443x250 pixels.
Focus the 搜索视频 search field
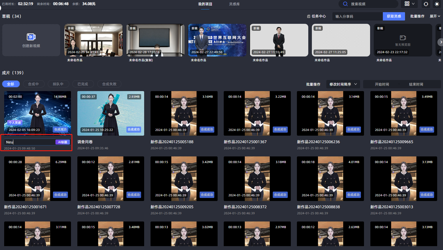point(368,4)
